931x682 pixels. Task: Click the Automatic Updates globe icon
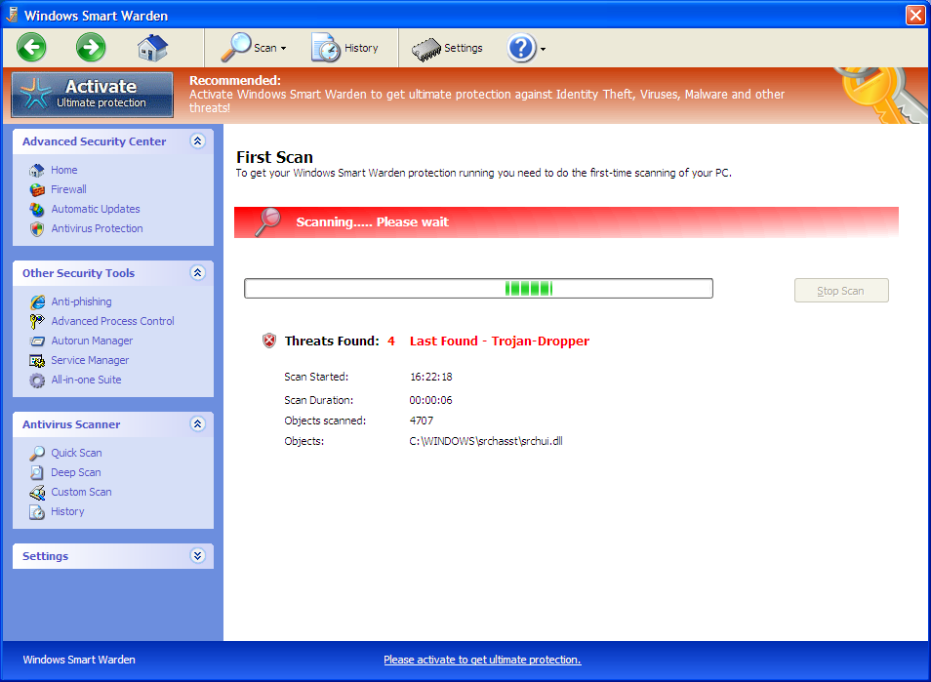(x=37, y=210)
